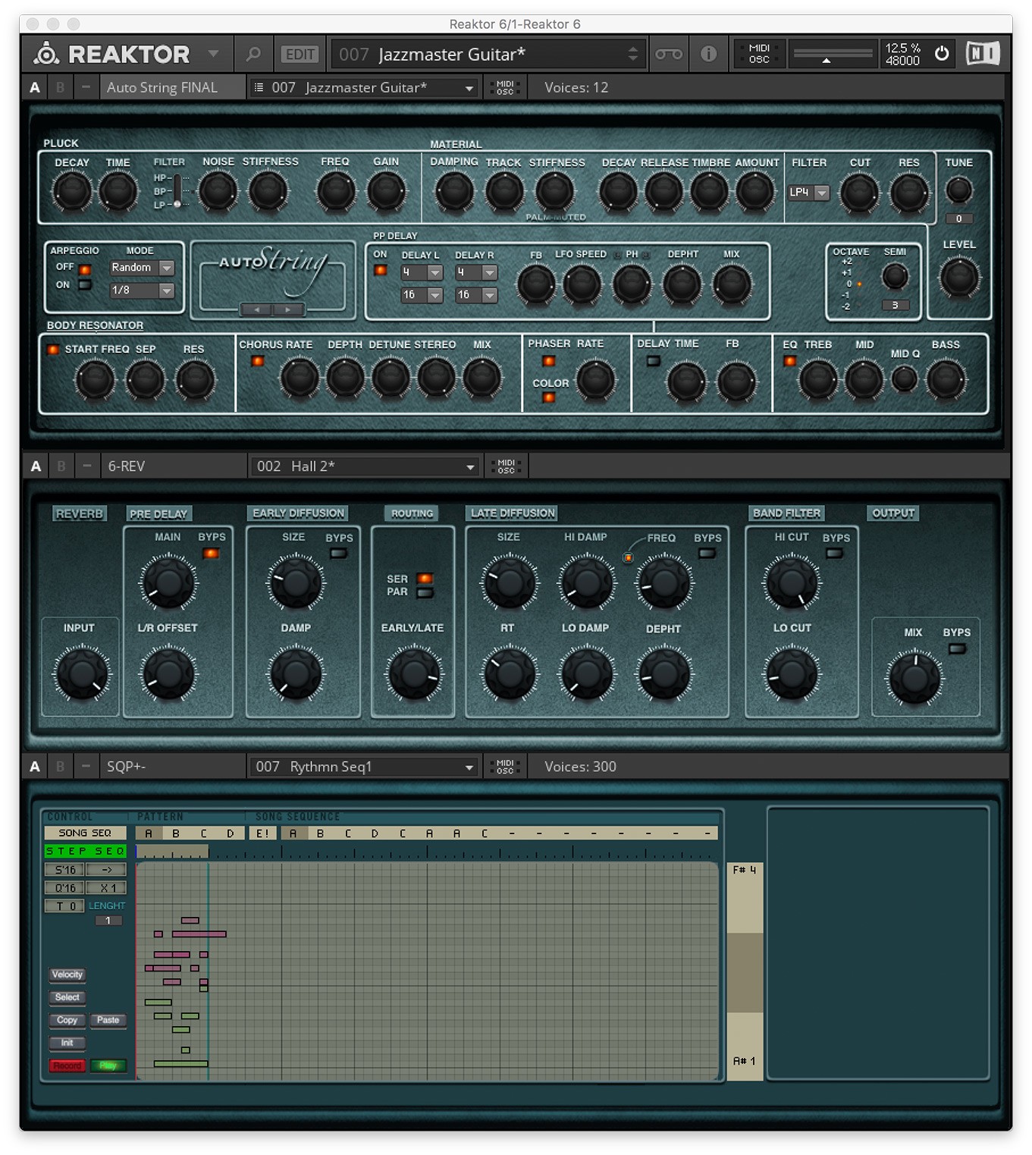Screen dimensions: 1032x1155
Task: Click the filter CUT knob
Action: (x=859, y=192)
